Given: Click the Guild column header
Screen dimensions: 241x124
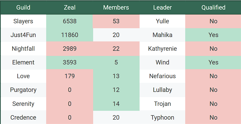Looking at the screenshot, I should click(x=23, y=8).
